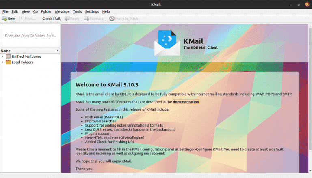Open the Name column header dropdown arrow
This screenshot has width=312, height=178.
tap(58, 50)
